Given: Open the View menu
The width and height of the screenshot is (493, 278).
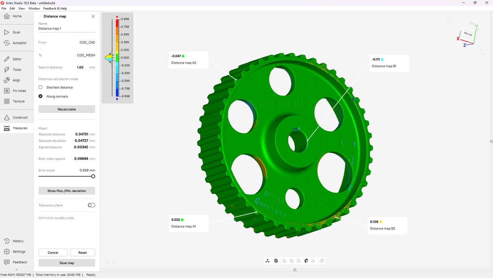Looking at the screenshot, I should tap(22, 8).
